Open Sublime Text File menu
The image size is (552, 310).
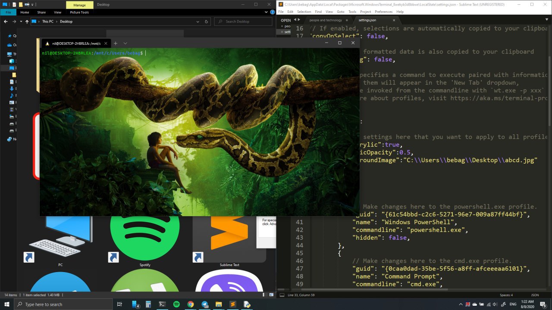280,12
